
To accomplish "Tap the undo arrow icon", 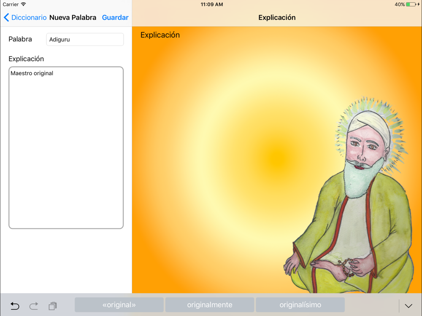I will (15, 306).
